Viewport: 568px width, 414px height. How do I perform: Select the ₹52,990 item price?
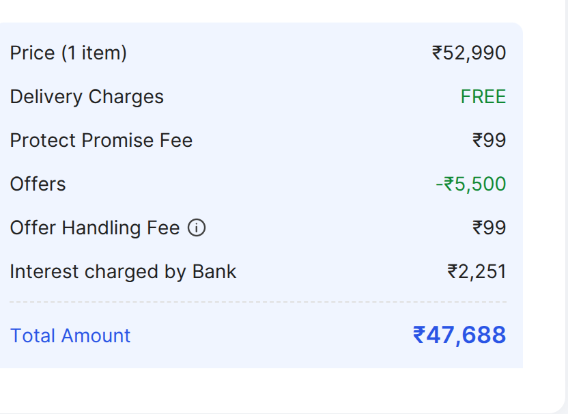tap(469, 53)
